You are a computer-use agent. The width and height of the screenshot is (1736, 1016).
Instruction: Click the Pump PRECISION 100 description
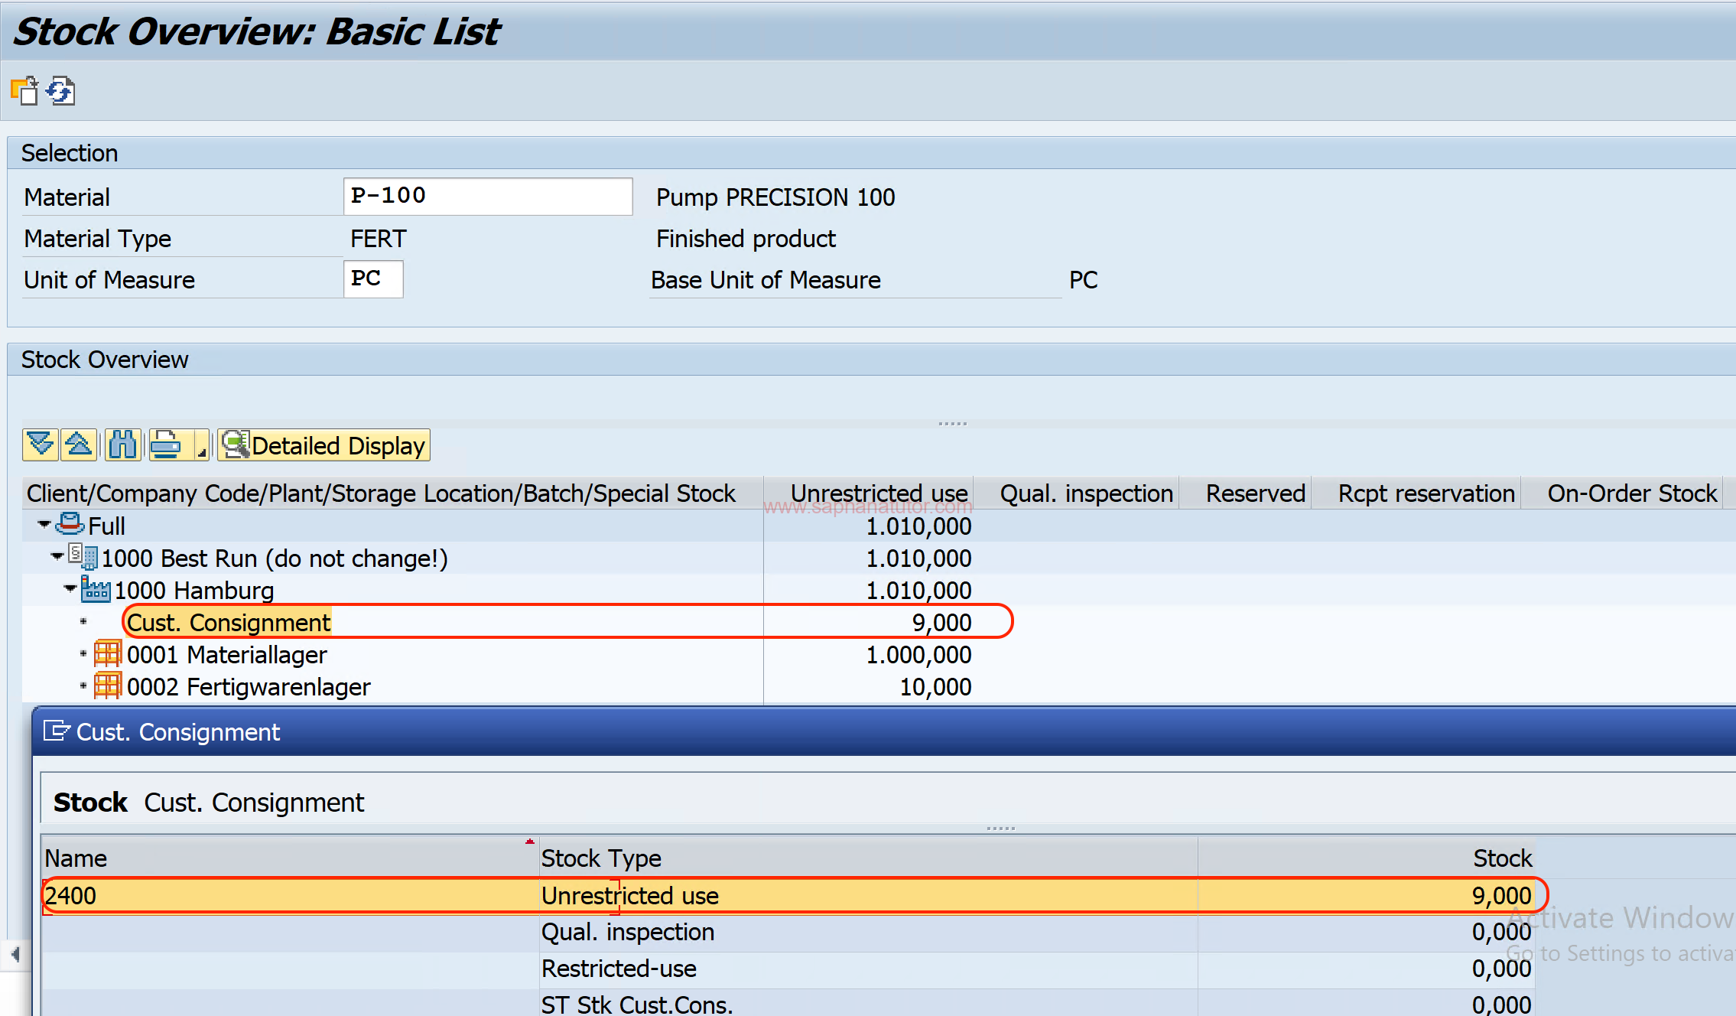(x=775, y=197)
